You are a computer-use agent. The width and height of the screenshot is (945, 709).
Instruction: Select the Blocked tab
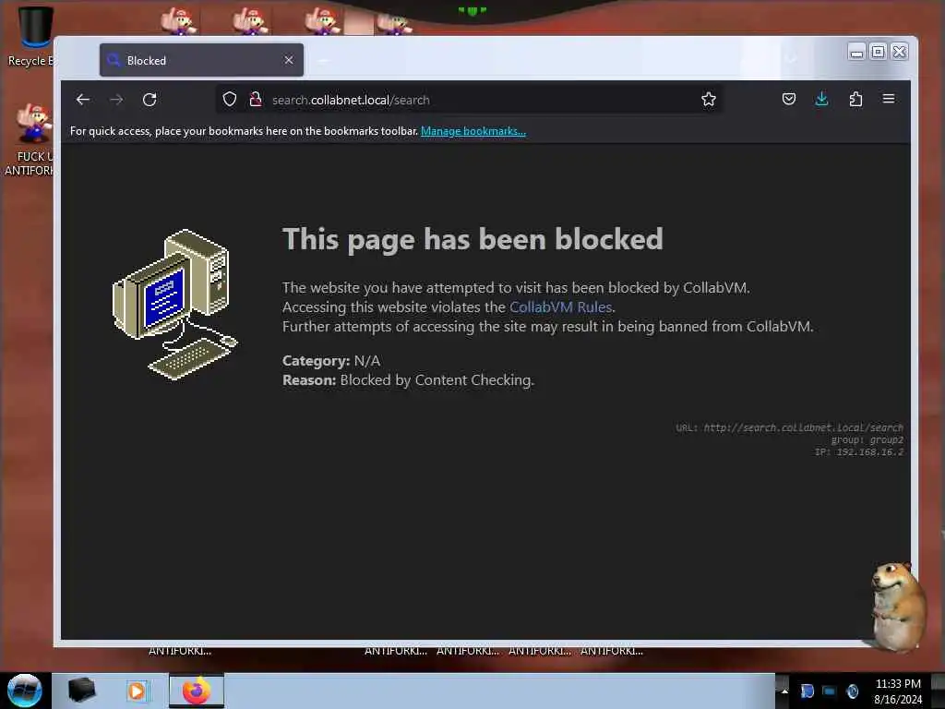pos(201,60)
